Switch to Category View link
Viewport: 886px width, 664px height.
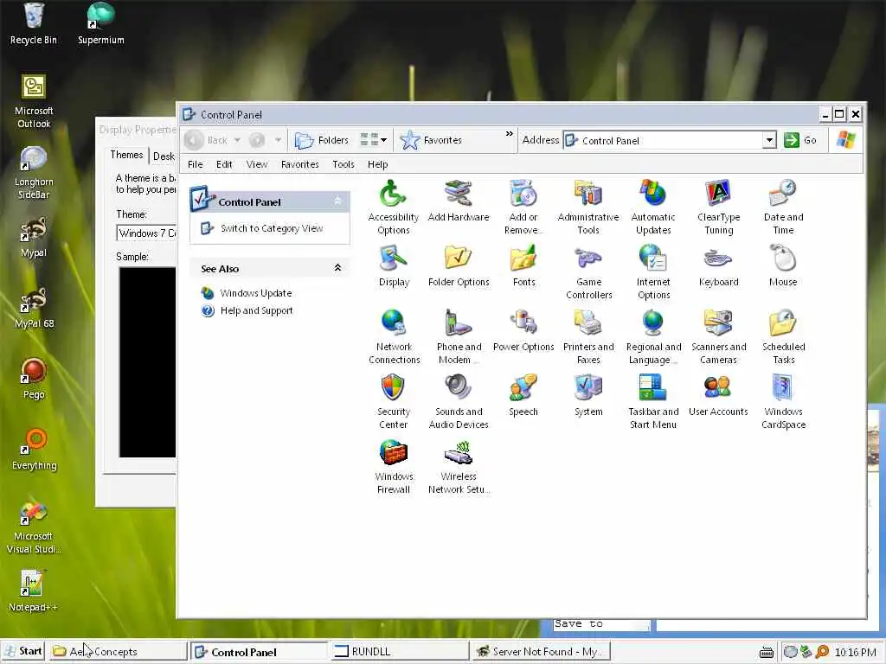click(x=272, y=228)
